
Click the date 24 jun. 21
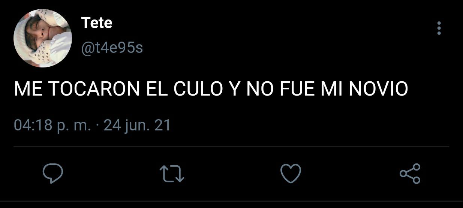[x=137, y=125]
